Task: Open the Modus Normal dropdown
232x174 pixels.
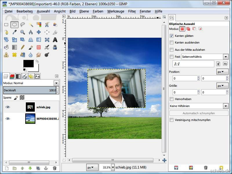Action: tap(56, 83)
